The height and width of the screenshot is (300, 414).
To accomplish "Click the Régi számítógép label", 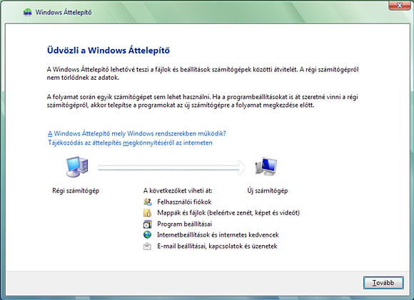I will pos(76,190).
